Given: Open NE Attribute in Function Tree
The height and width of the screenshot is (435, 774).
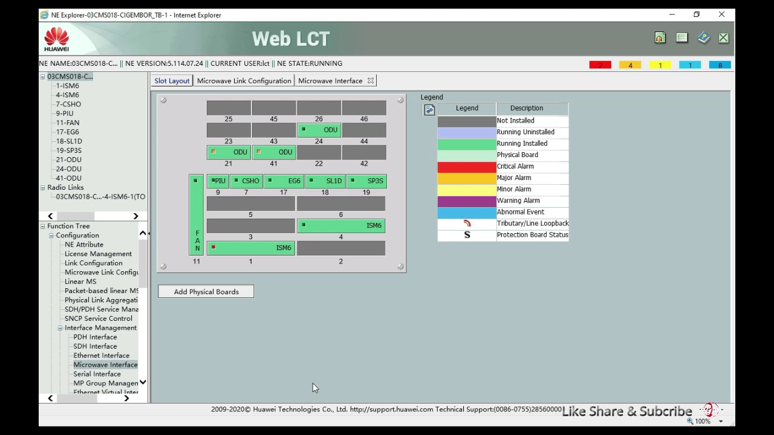Looking at the screenshot, I should [84, 245].
